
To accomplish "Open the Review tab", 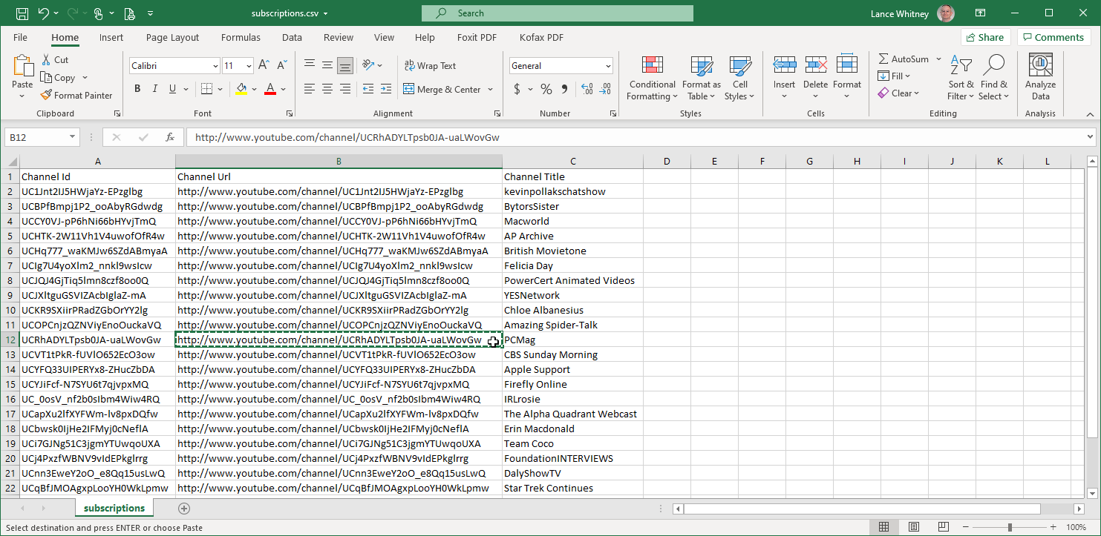I will point(339,38).
